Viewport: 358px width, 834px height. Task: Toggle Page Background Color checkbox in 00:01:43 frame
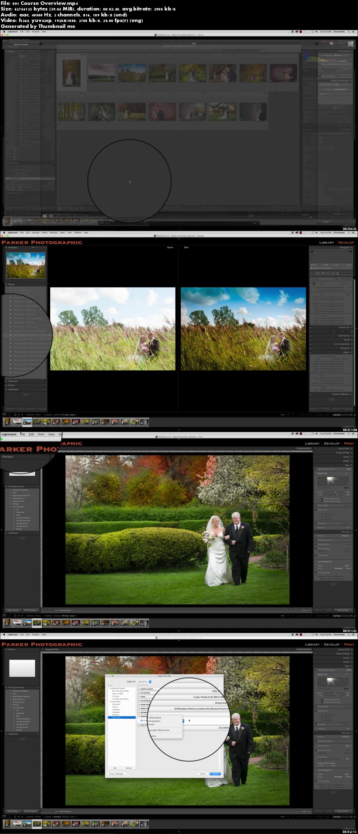click(x=316, y=469)
